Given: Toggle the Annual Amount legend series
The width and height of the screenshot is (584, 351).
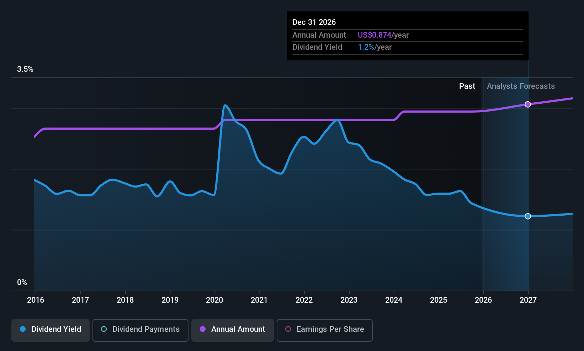Looking at the screenshot, I should 233,330.
